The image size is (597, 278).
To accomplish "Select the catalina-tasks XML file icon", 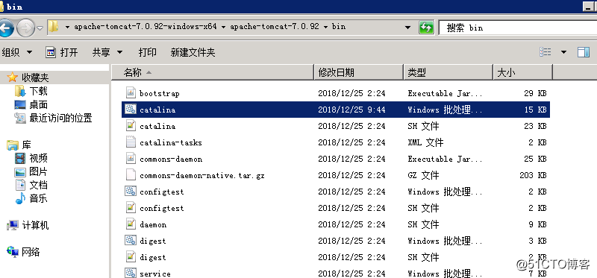I will pyautogui.click(x=131, y=142).
